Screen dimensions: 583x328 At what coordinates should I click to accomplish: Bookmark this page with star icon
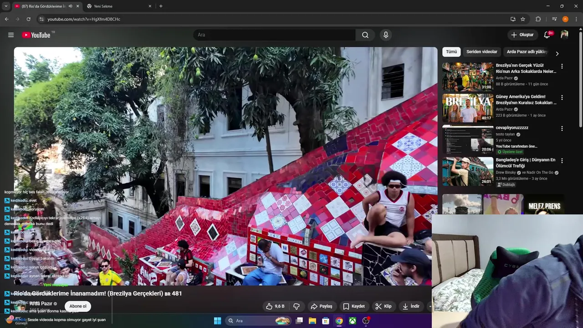[x=523, y=19]
